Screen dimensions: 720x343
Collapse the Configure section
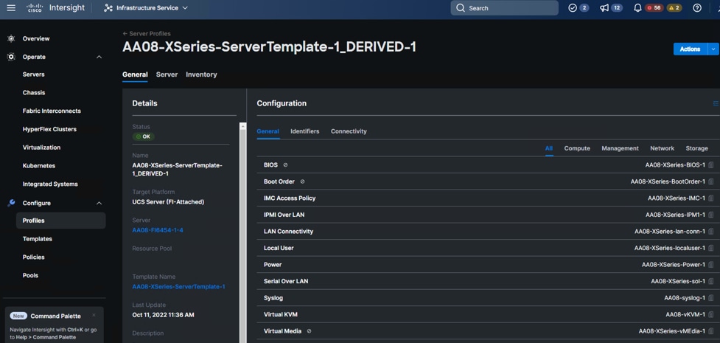(x=99, y=204)
